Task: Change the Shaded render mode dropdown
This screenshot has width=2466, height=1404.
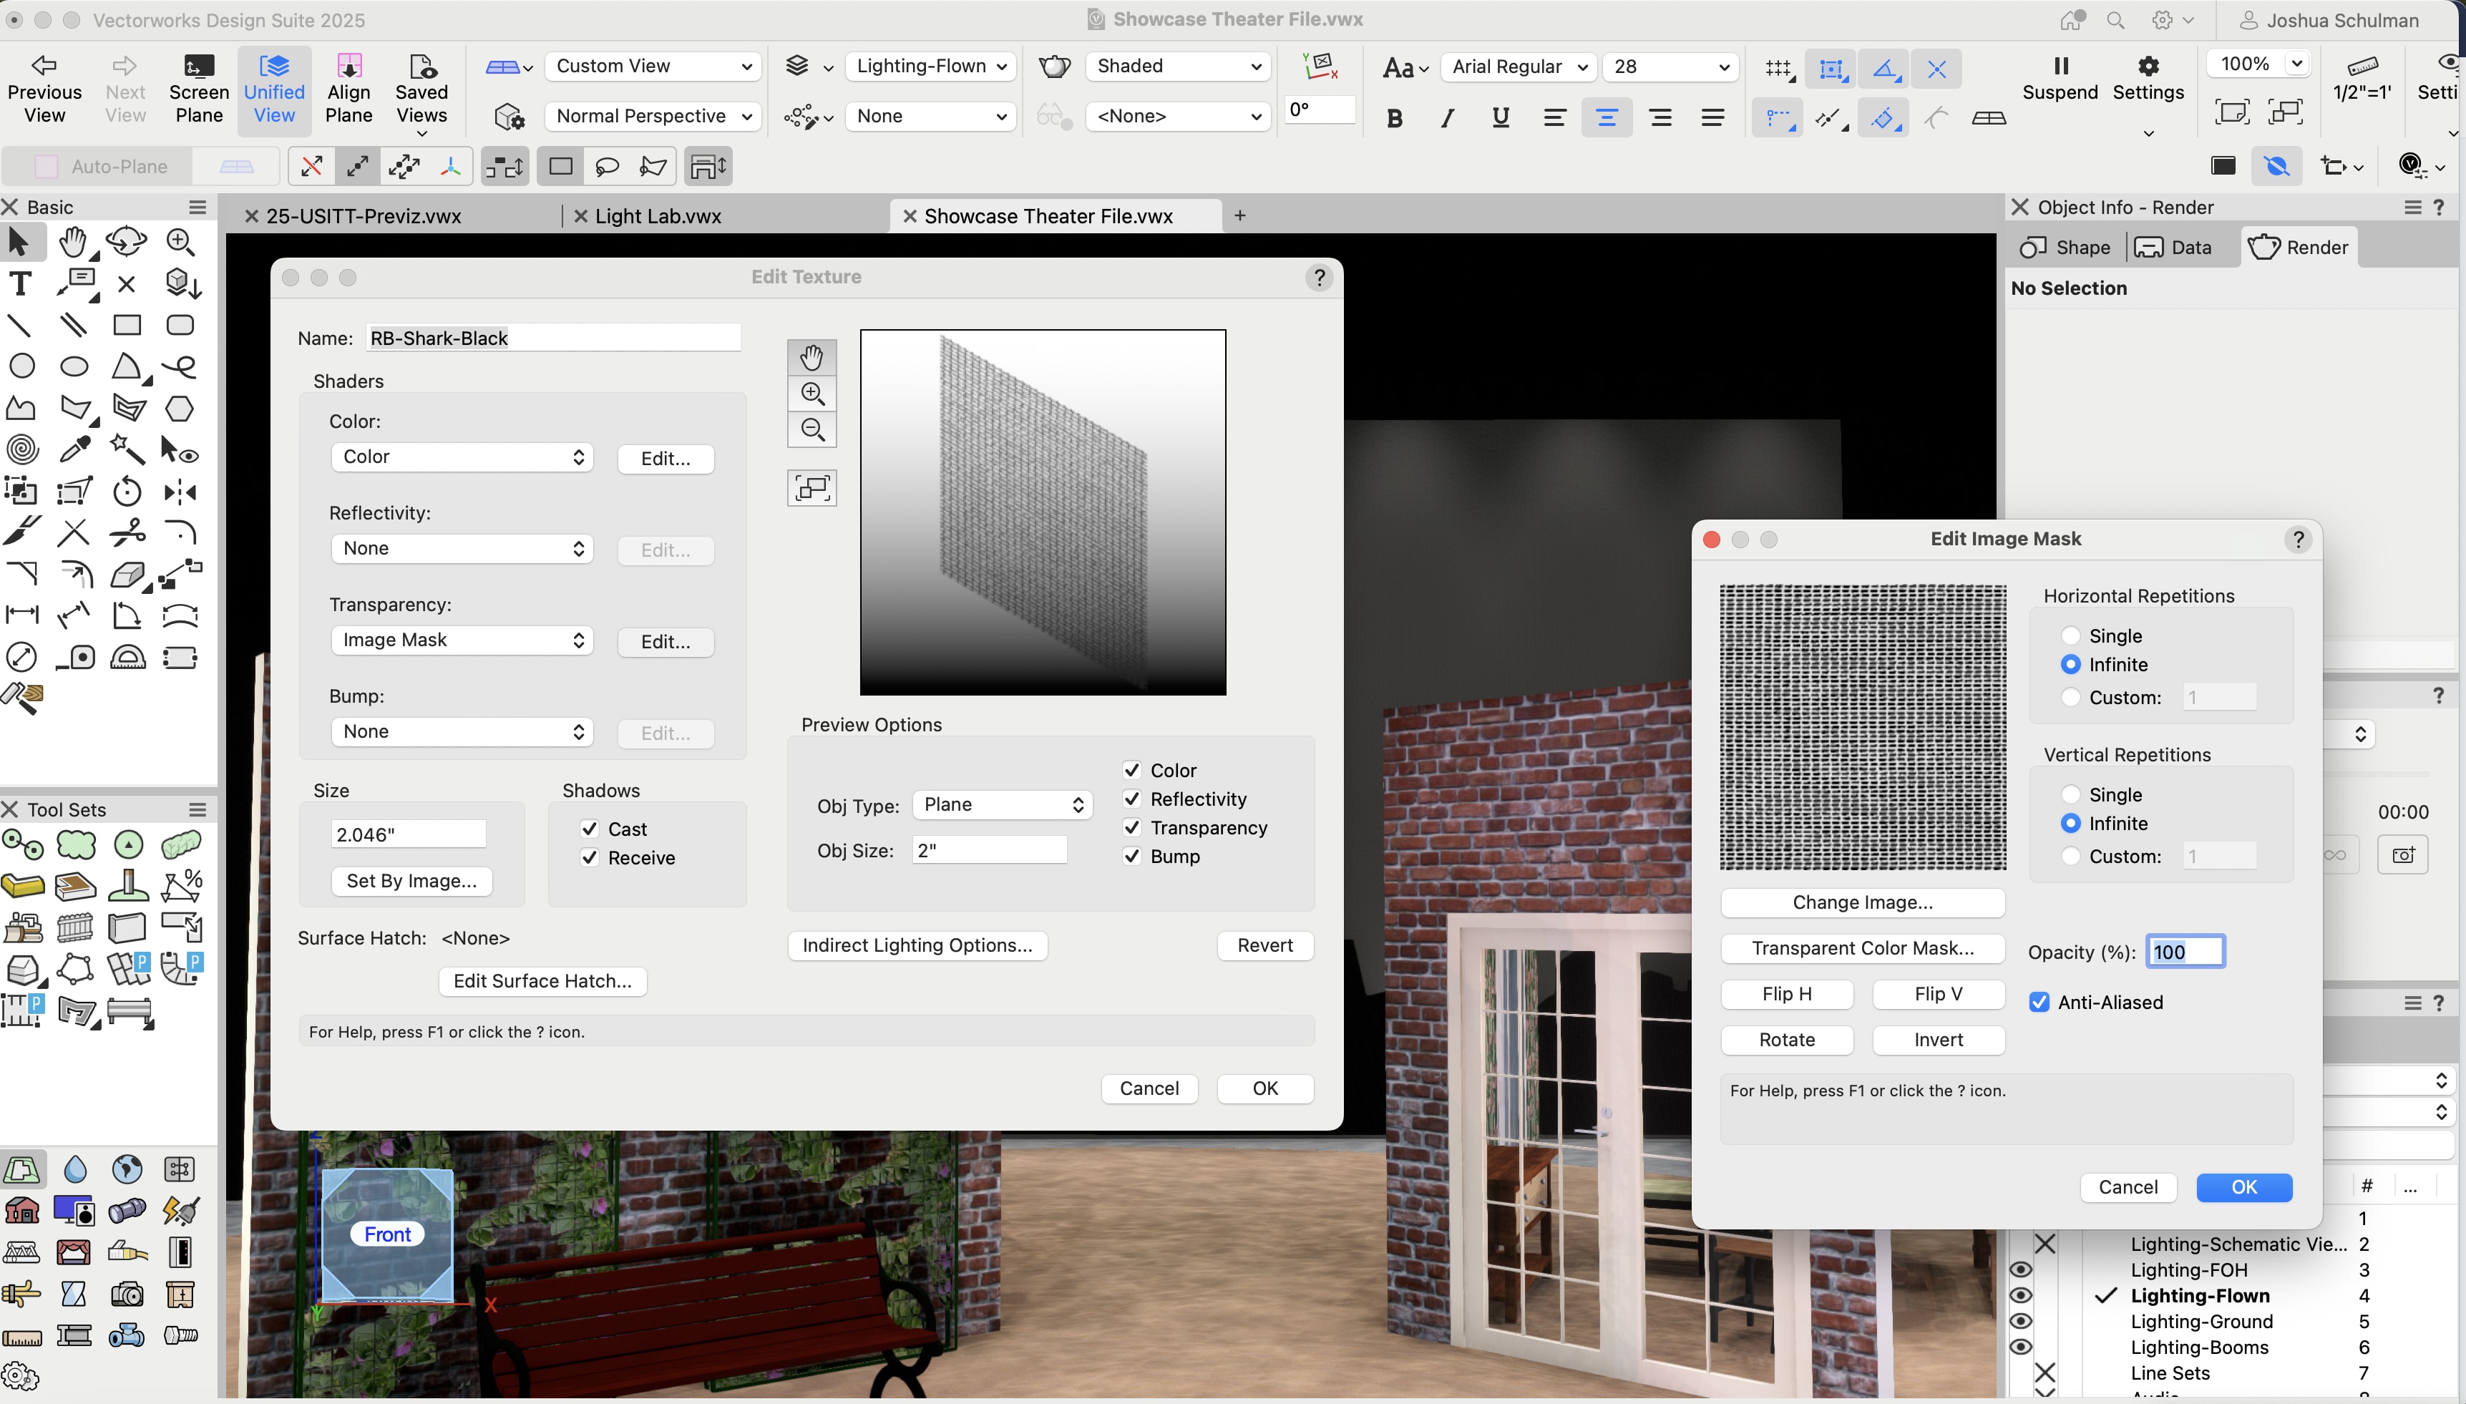Action: [1178, 66]
